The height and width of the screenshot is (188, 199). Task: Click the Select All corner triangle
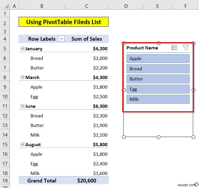coord(6,6)
